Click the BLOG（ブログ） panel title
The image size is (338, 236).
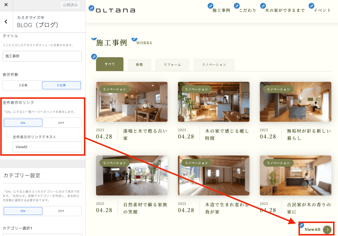[38, 25]
